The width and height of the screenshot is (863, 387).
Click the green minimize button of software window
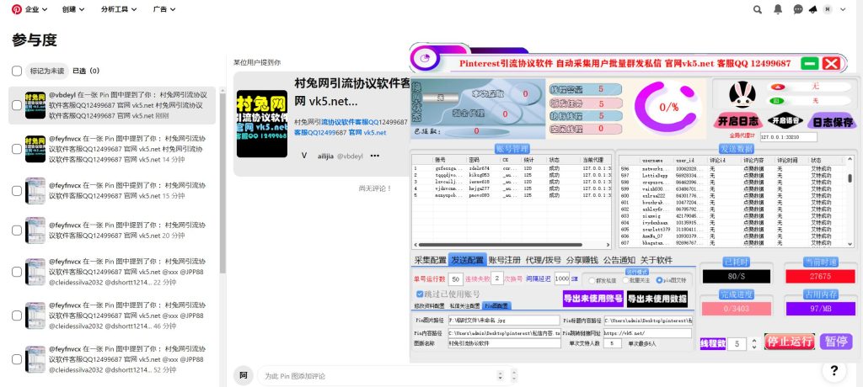click(810, 63)
